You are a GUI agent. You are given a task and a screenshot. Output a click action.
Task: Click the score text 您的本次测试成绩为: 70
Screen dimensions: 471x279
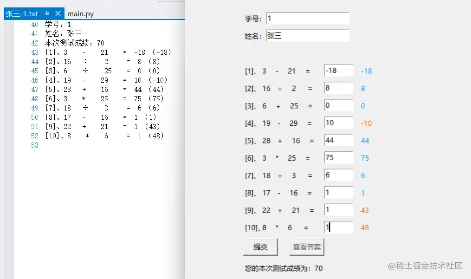point(284,268)
